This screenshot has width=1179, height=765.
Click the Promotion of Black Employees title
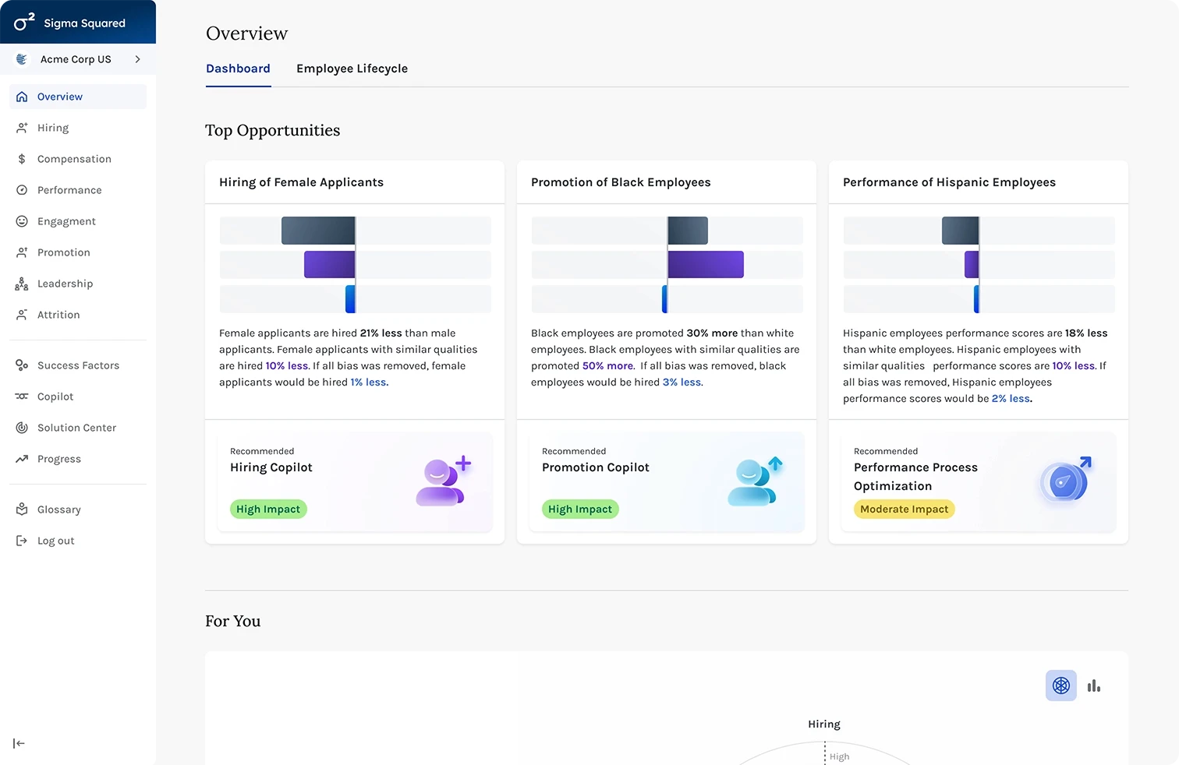[x=621, y=182]
